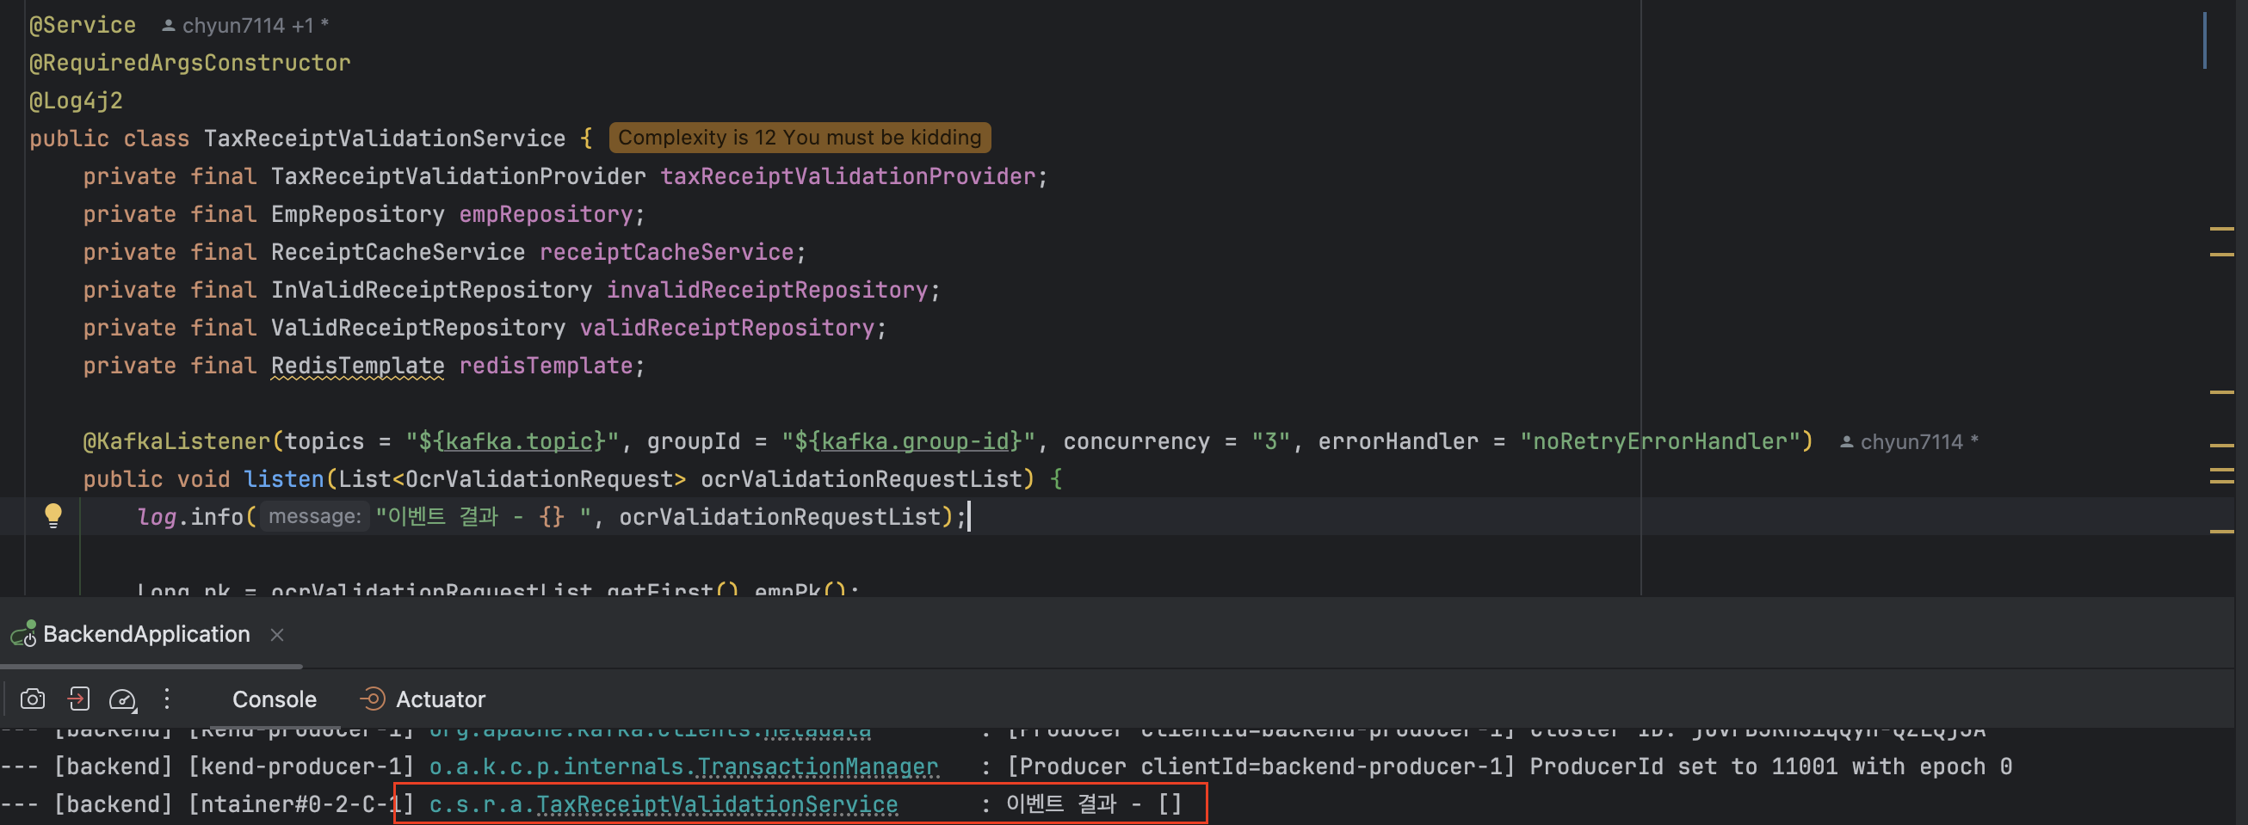
Task: Click the TaxReceiptValidationService class name
Action: (385, 139)
